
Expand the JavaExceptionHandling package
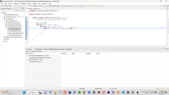click(x=5, y=25)
